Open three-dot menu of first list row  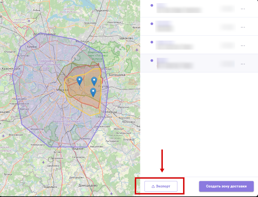[x=243, y=9]
